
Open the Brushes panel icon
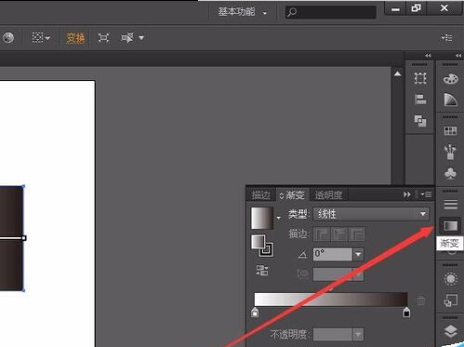point(450,152)
